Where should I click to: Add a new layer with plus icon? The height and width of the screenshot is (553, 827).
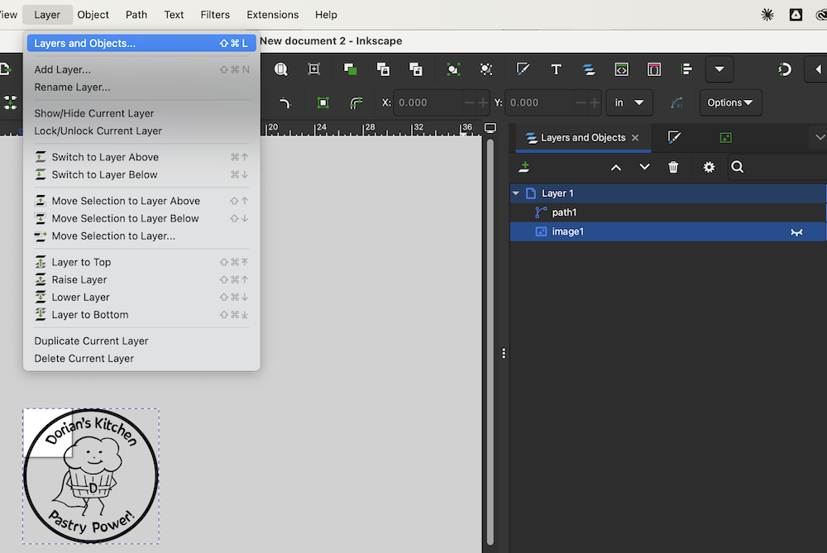click(523, 167)
